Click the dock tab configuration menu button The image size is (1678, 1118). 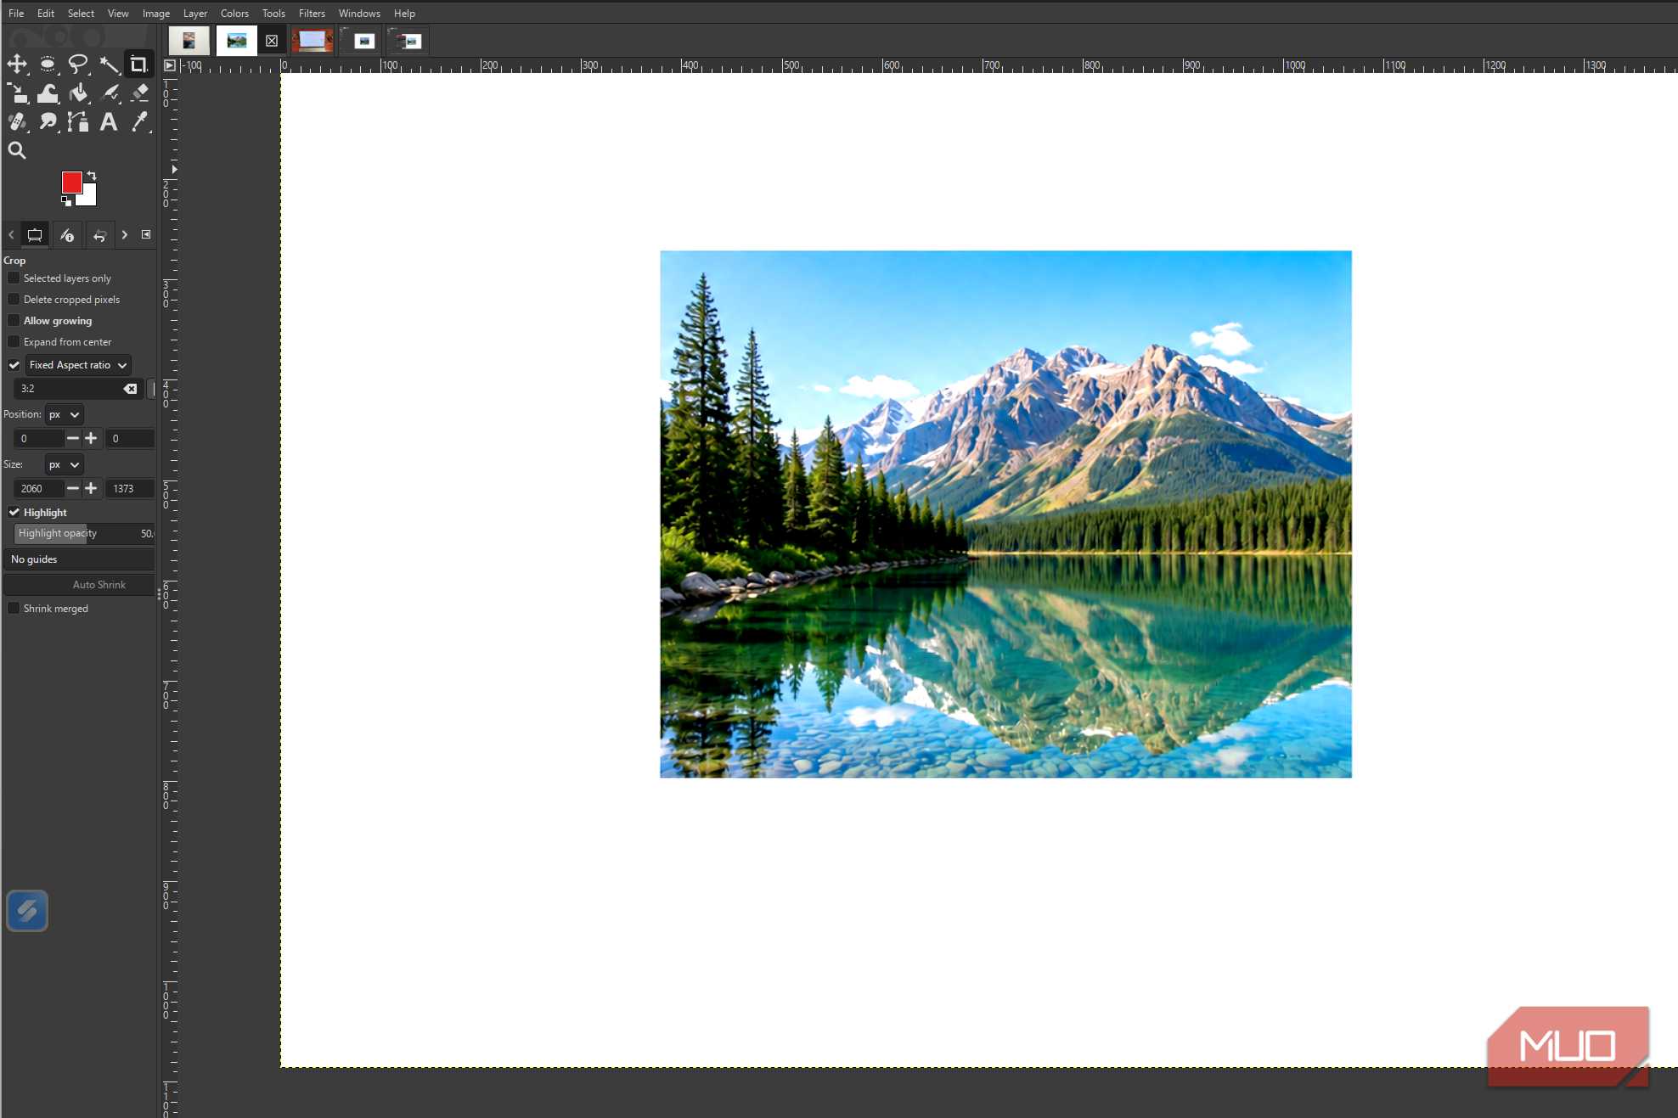(146, 234)
